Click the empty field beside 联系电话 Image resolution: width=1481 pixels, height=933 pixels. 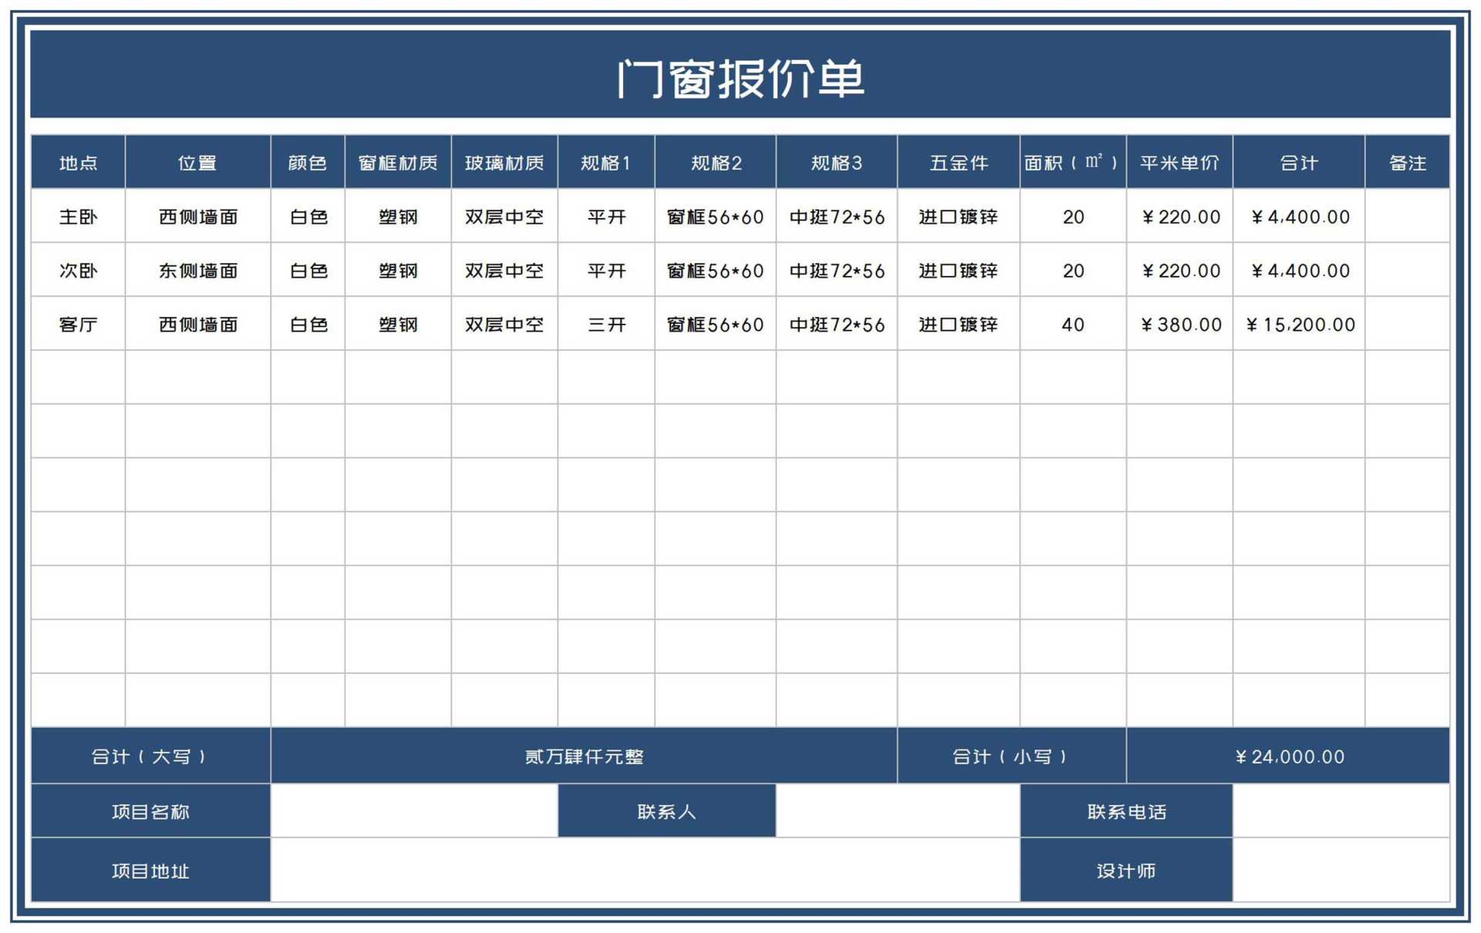(1341, 811)
